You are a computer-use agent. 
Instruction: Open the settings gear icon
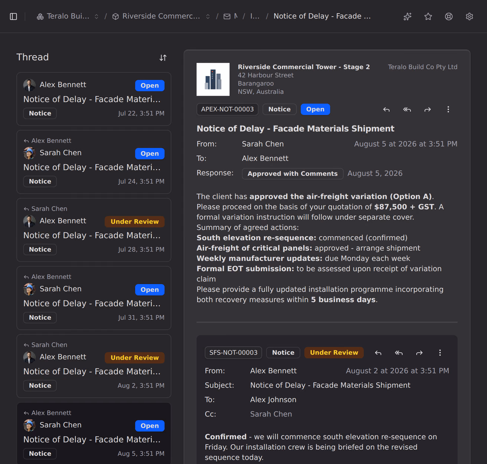(x=470, y=16)
